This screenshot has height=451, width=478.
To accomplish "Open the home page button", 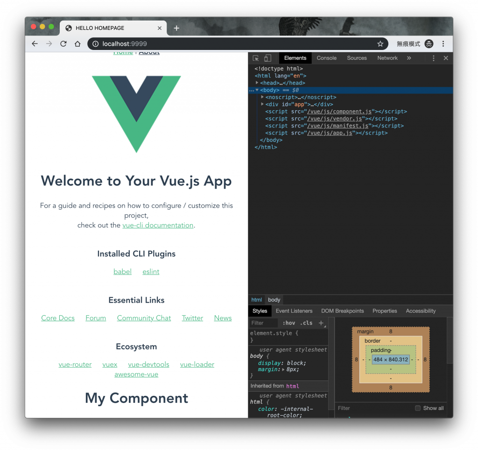I will 77,43.
